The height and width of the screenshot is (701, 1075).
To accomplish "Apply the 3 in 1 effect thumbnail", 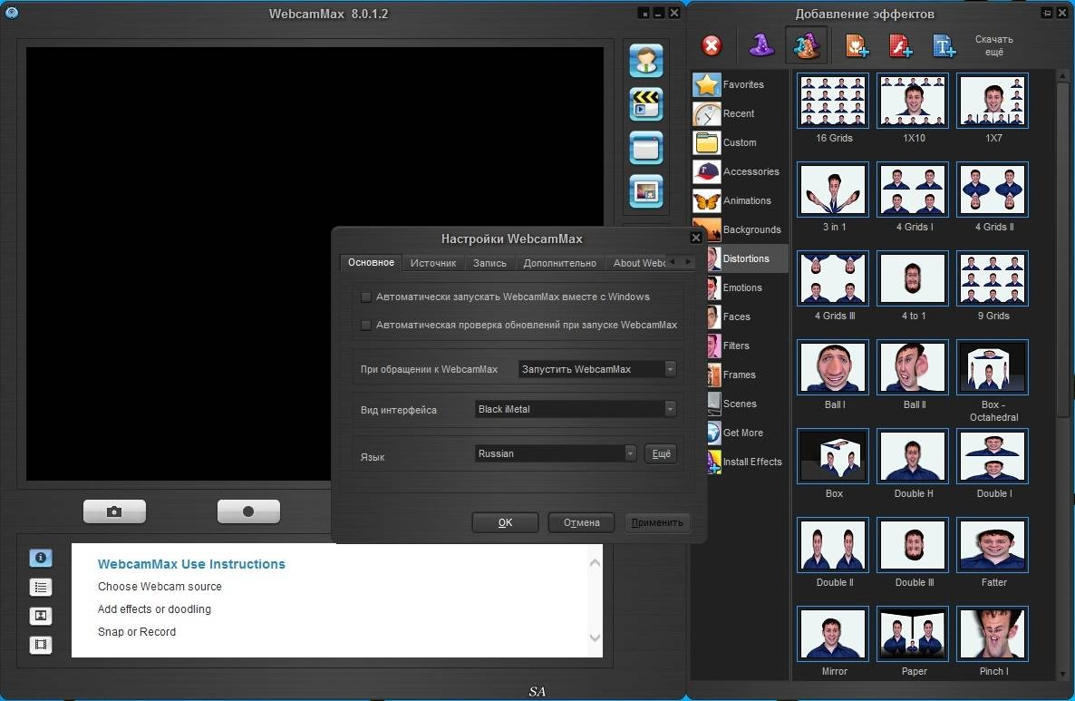I will pyautogui.click(x=833, y=190).
